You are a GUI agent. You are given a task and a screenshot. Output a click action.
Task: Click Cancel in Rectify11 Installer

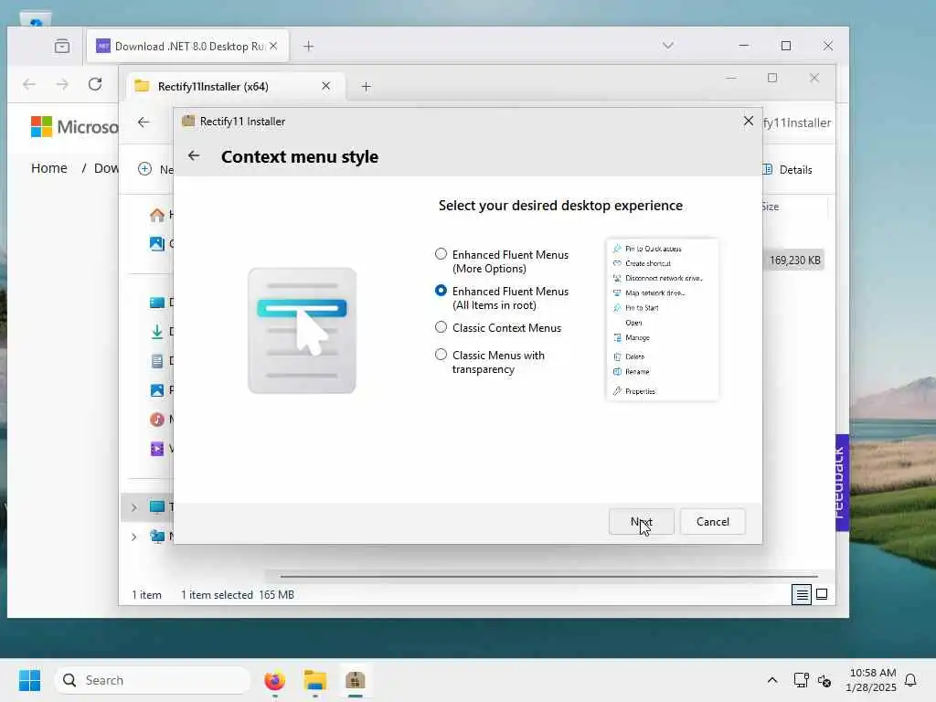[x=713, y=522]
